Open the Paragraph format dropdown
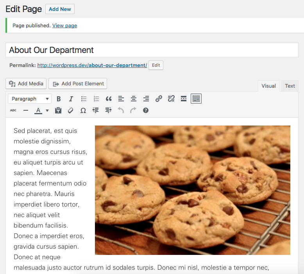The height and width of the screenshot is (274, 304). click(x=30, y=99)
